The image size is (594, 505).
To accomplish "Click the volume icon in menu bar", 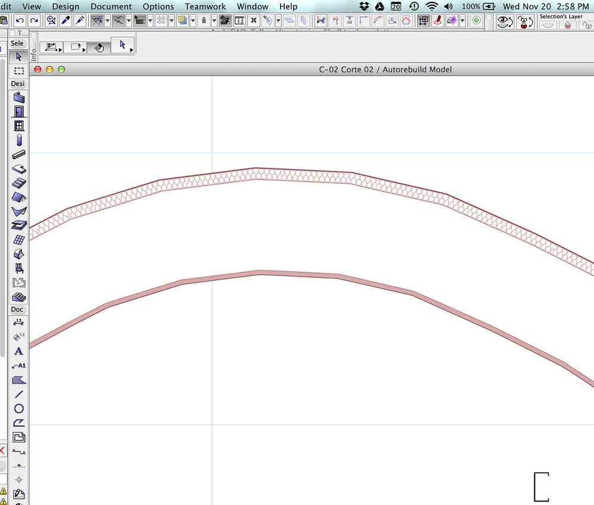I will 448,7.
